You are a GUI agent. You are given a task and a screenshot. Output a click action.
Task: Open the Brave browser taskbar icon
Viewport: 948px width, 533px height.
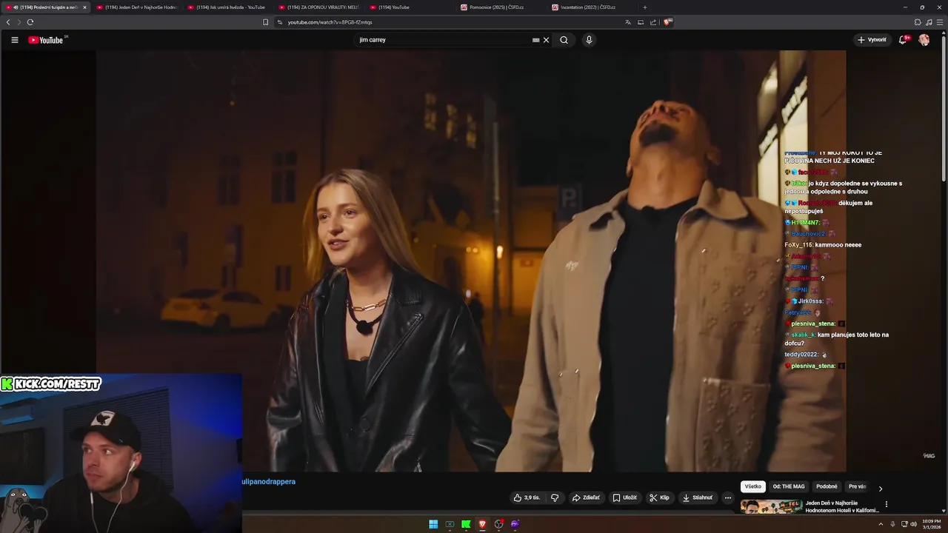pos(482,524)
